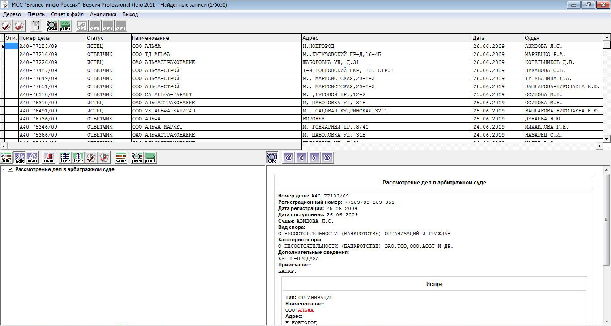Click the "wrd" export icon
The image size is (611, 326).
point(272,158)
